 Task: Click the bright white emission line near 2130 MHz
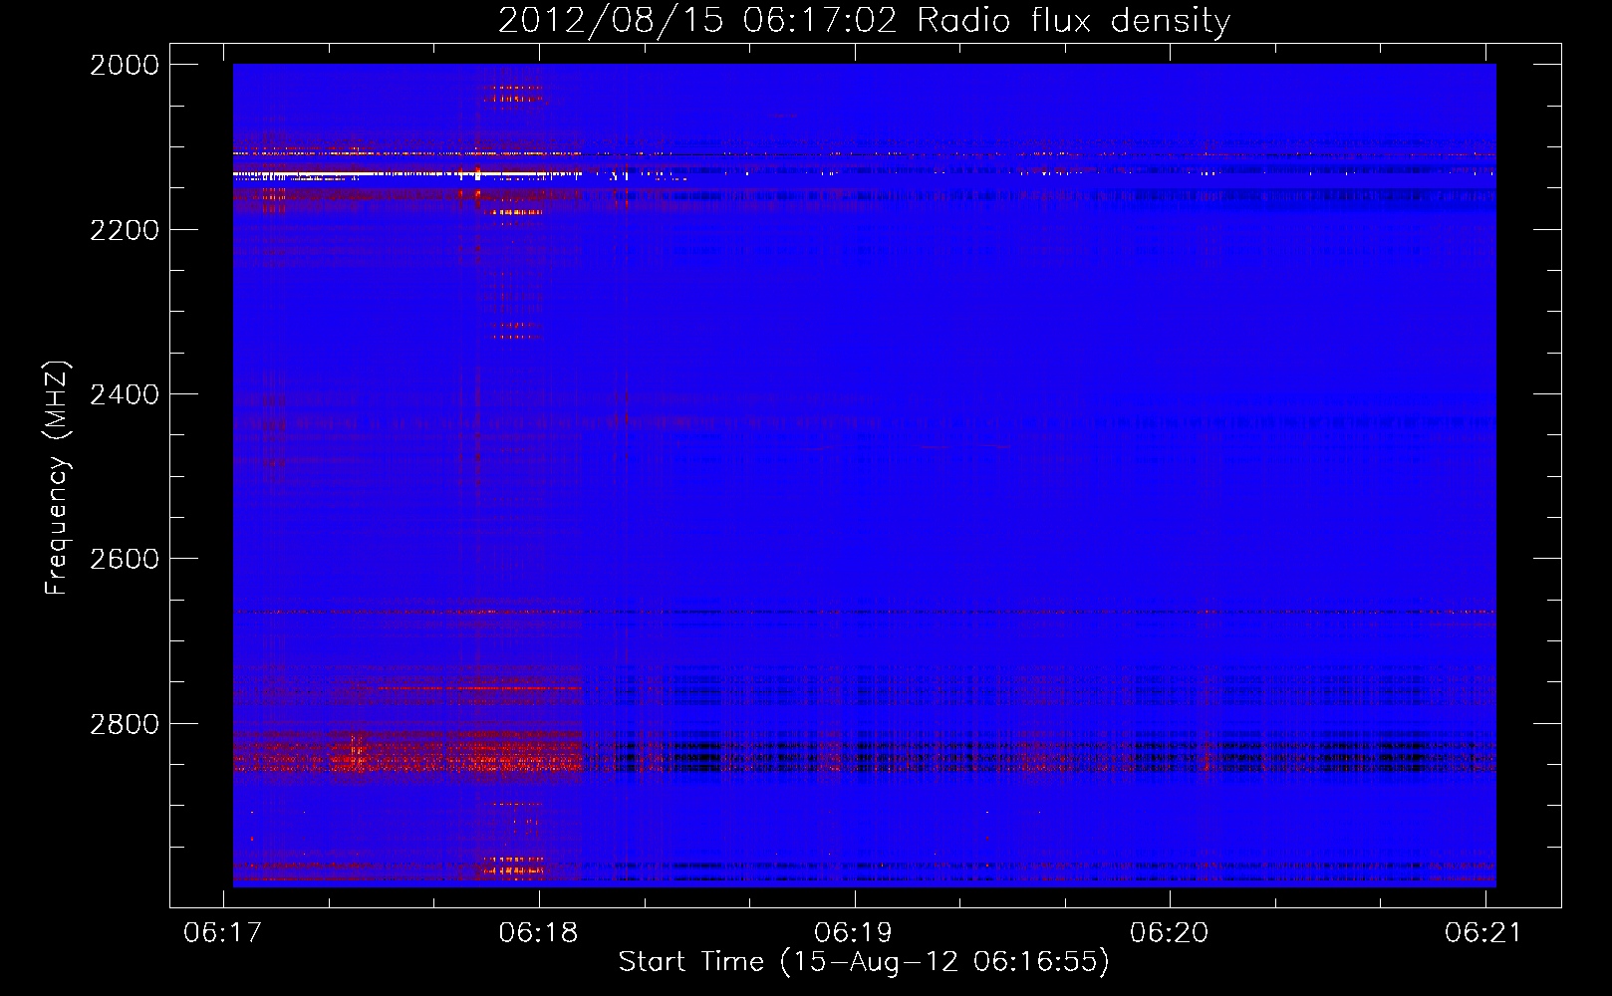coord(406,174)
